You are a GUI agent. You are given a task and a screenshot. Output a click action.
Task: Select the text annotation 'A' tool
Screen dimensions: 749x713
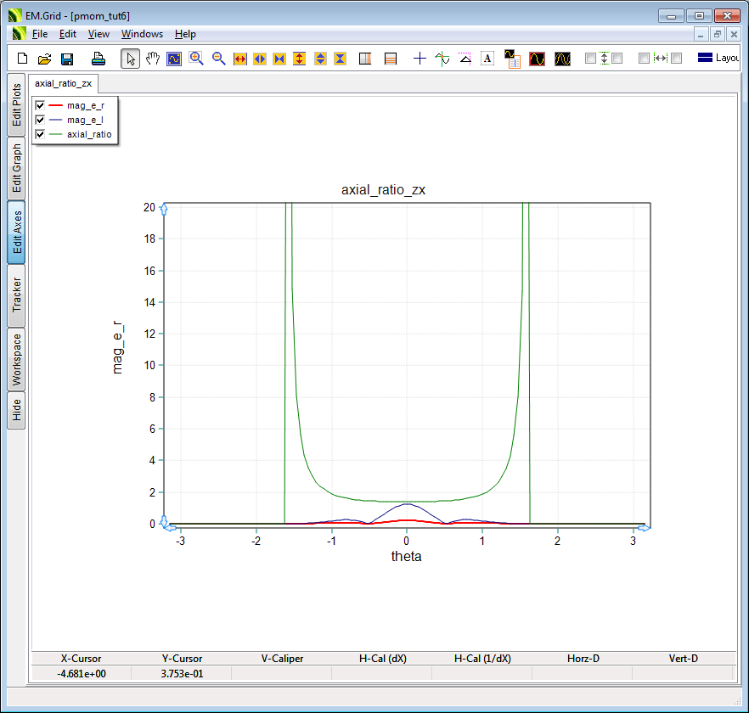(487, 59)
